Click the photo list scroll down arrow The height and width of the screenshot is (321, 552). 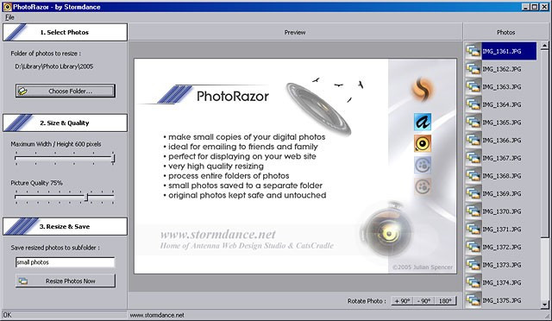[x=544, y=305]
